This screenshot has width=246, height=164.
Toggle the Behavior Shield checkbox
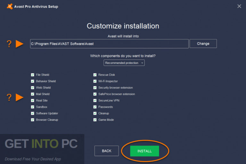[32, 81]
